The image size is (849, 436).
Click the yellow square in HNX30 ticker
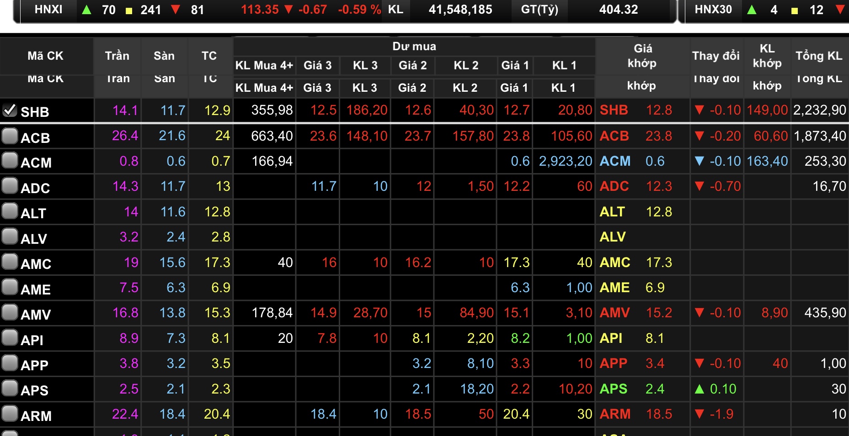point(795,11)
